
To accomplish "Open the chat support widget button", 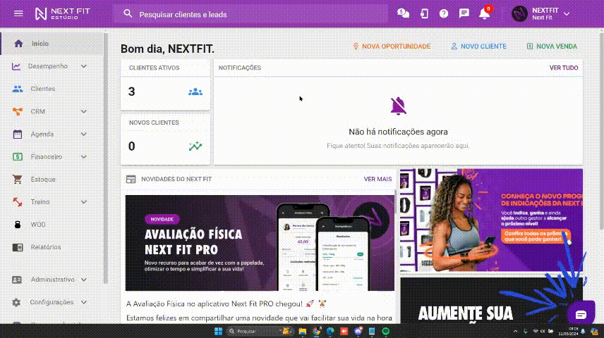I will [581, 315].
